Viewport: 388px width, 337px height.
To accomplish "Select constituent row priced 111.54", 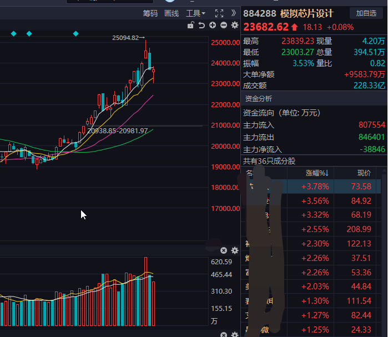I will tap(311, 301).
